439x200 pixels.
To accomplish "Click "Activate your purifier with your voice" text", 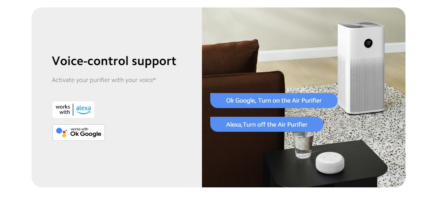I will [x=104, y=80].
